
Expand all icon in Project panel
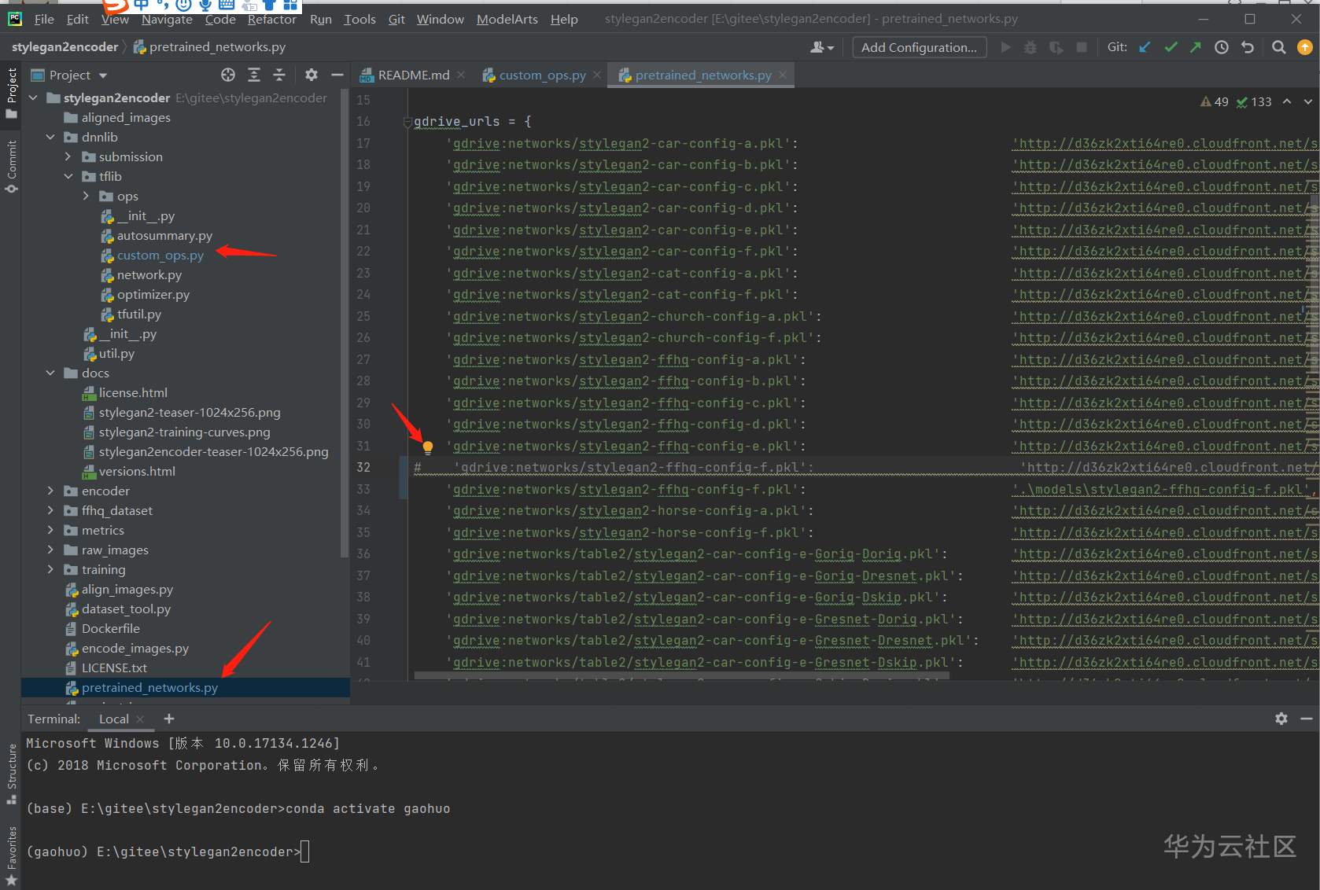pyautogui.click(x=254, y=75)
